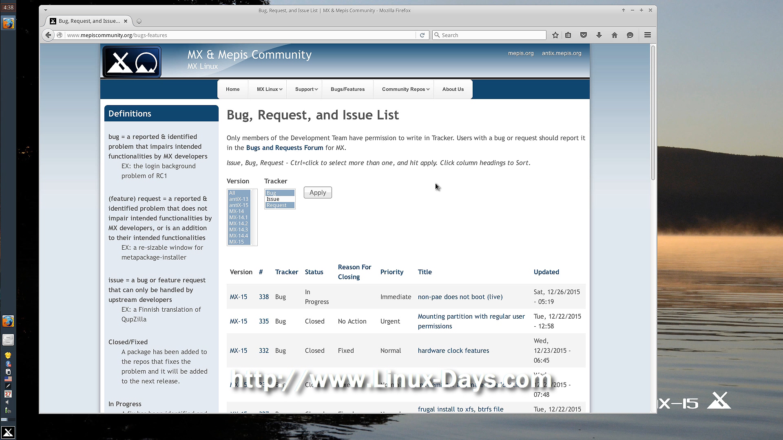Open the file manager drawer icon in panel
The width and height of the screenshot is (783, 440).
8,339
